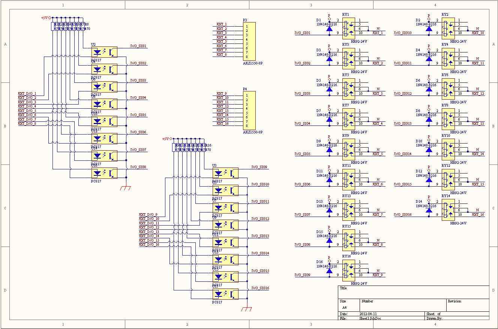Image resolution: width=498 pixels, height=329 pixels.
Task: Select the RY1 relay symbol
Action: (348, 28)
